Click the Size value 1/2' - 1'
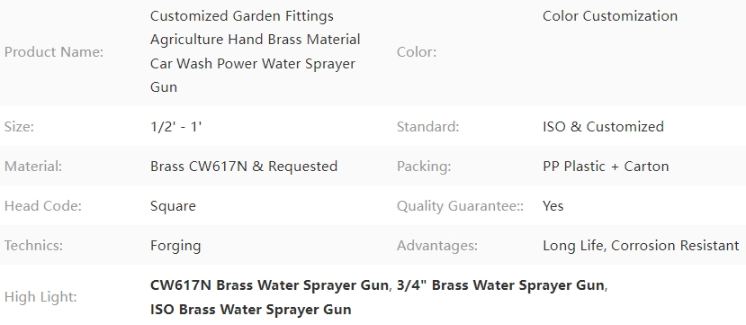Screen dimensions: 746x325 pyautogui.click(x=176, y=127)
